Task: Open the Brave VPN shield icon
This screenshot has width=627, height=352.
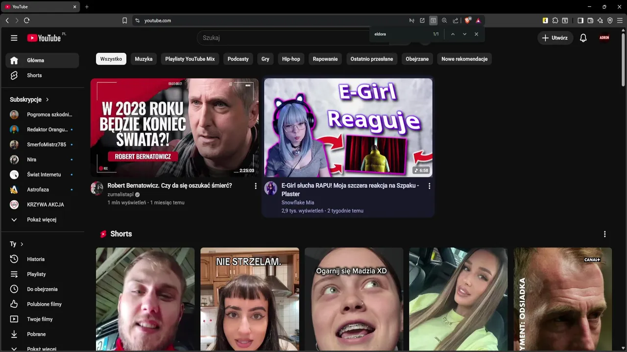Action: point(610,21)
